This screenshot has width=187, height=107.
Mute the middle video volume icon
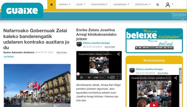point(89,77)
